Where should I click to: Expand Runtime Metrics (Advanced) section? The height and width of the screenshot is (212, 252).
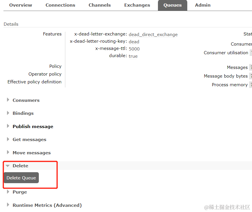pos(47,205)
